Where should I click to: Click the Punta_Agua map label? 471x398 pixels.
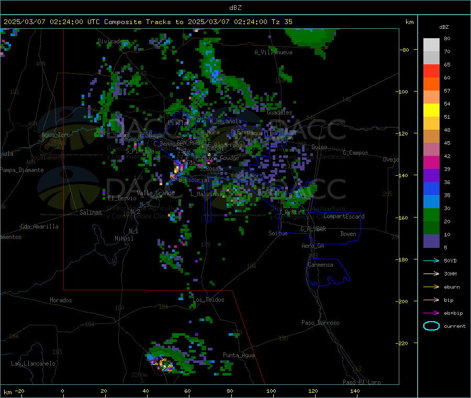point(239,355)
